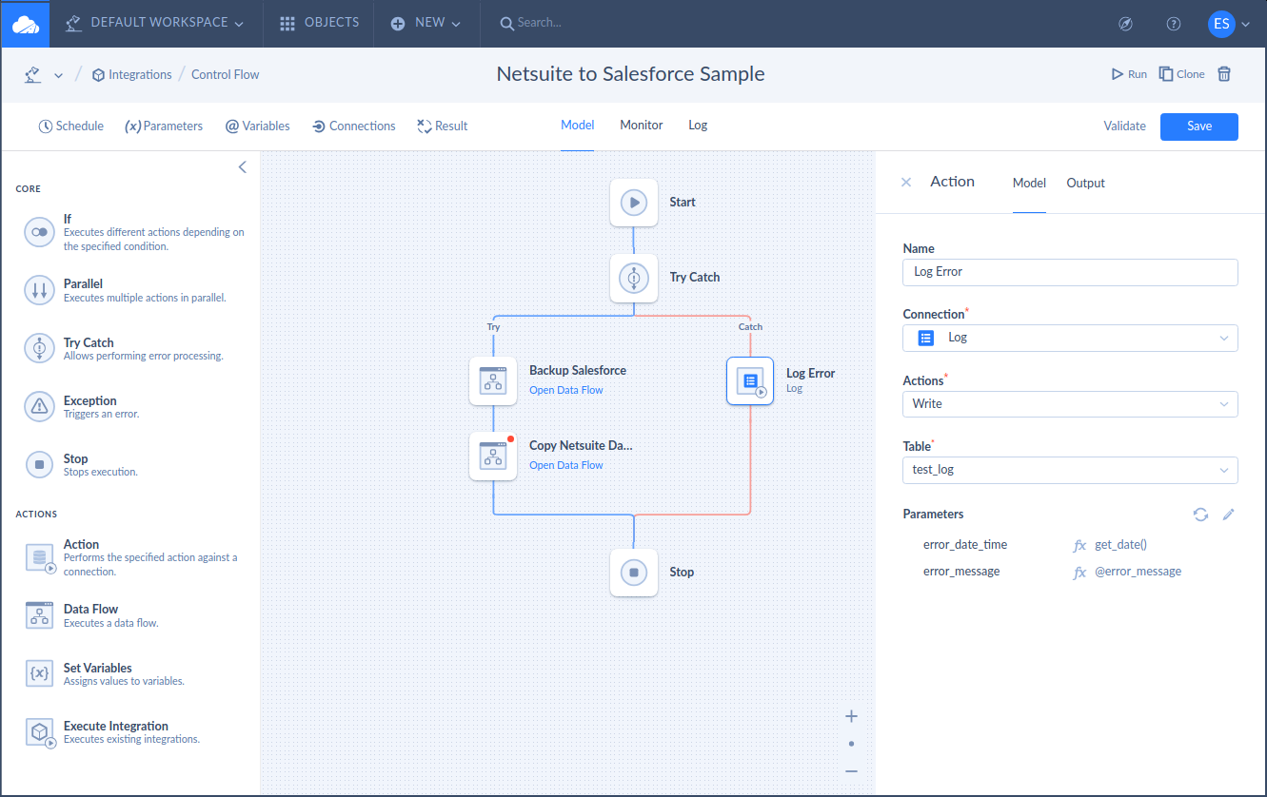This screenshot has height=797, width=1267.
Task: Open the Parameters panel
Action: [164, 126]
